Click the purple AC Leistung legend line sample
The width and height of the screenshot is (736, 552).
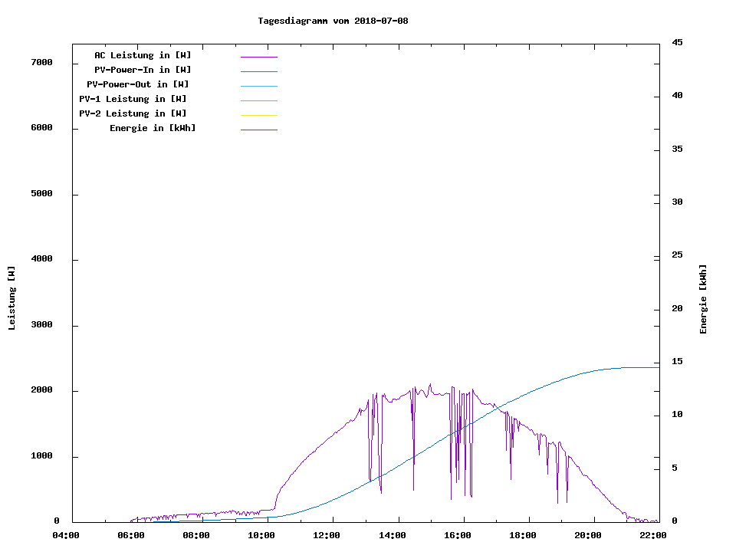[x=258, y=57]
